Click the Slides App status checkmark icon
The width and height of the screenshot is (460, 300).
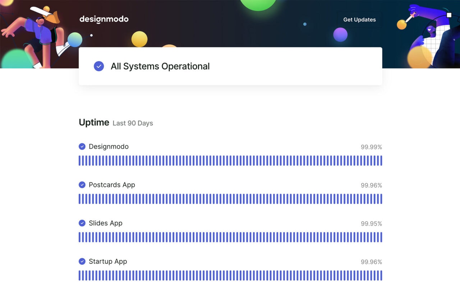(82, 223)
